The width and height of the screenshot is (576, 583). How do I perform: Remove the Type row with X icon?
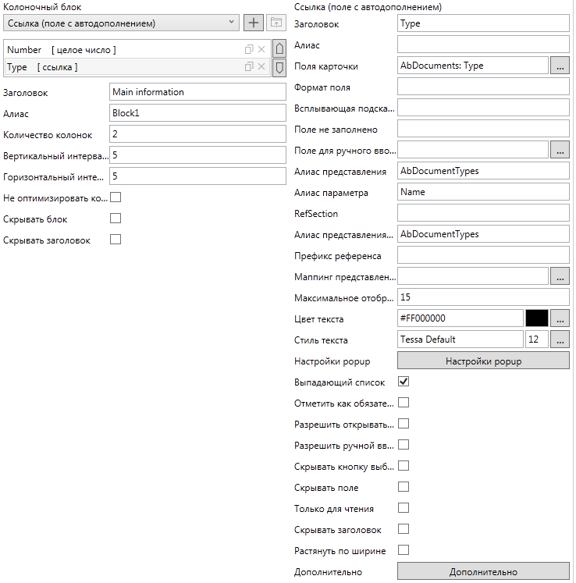coord(261,68)
